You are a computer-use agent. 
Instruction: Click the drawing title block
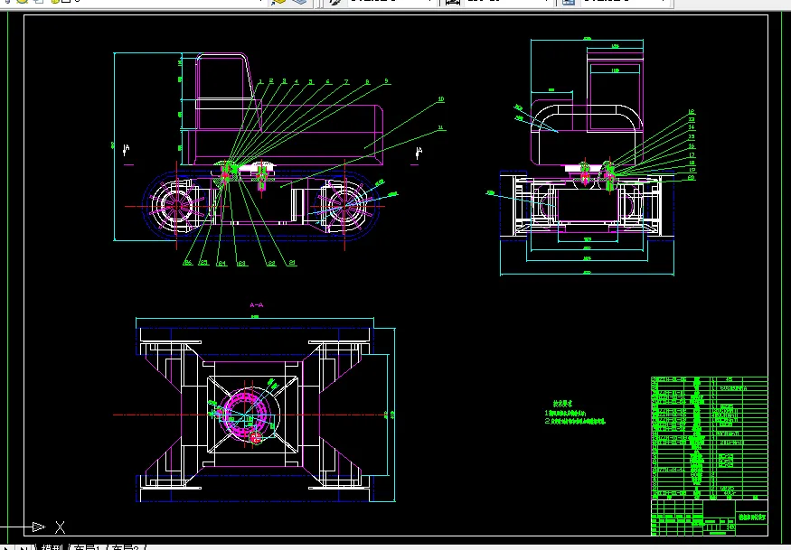710,517
